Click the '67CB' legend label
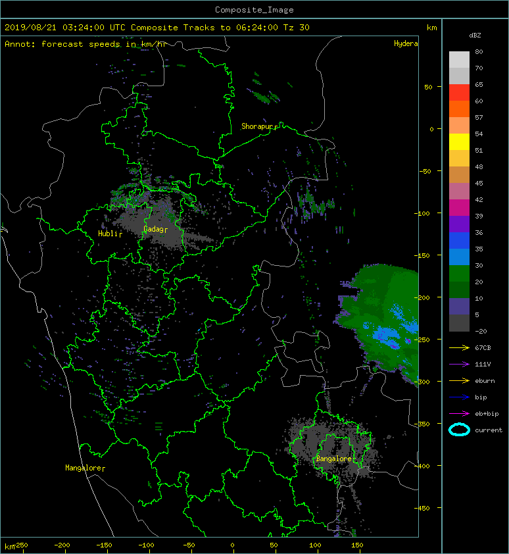 (483, 348)
